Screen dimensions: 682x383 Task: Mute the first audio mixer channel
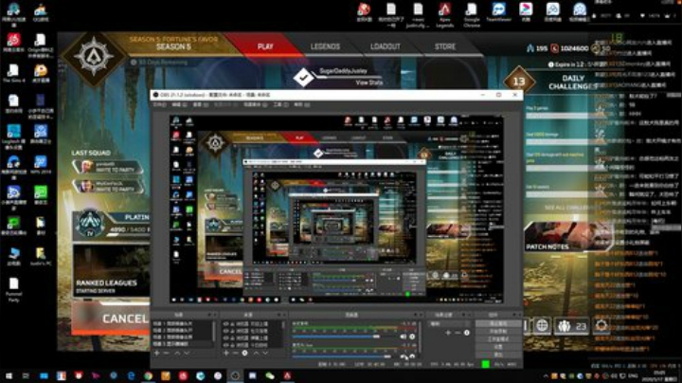pos(404,337)
